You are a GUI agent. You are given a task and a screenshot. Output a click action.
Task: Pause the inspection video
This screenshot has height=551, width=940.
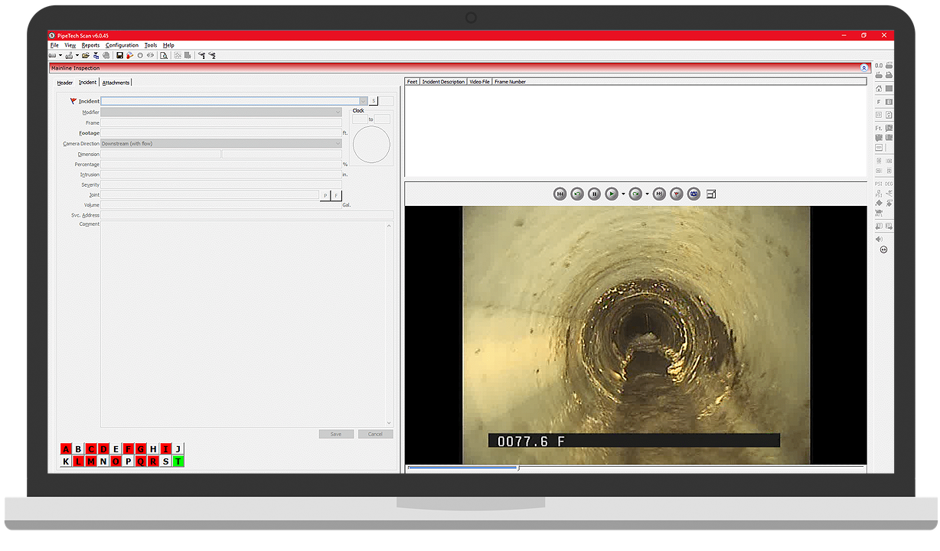pos(594,194)
